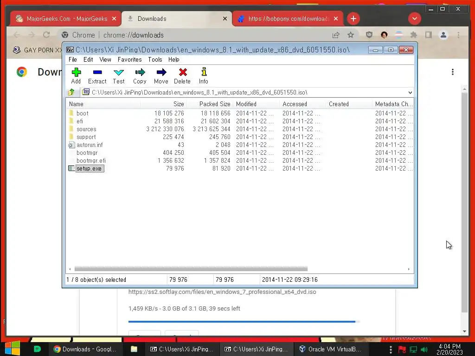
Task: Bookmark this page with the star icon
Action: pyautogui.click(x=351, y=35)
